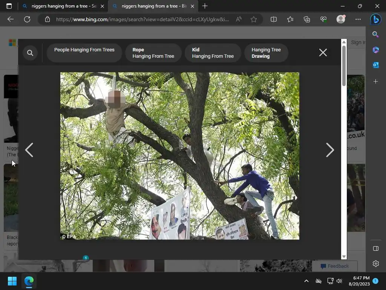Click the sidebar Search magnifier icon
This screenshot has height=290, width=386.
pos(376,34)
